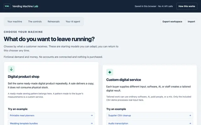The image size is (201, 125).
Task: Click Export workspace button
Action: (172, 22)
